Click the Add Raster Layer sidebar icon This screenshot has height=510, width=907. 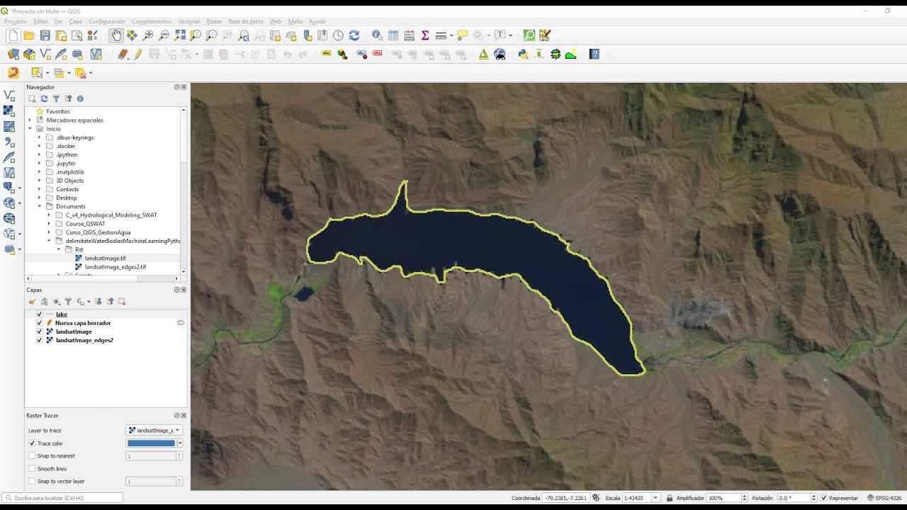point(9,110)
